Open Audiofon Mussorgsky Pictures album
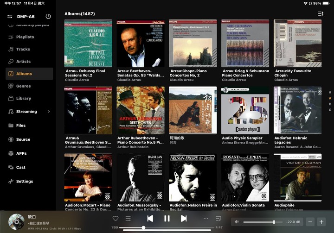Screen dimensions: 334x233 point(141,177)
